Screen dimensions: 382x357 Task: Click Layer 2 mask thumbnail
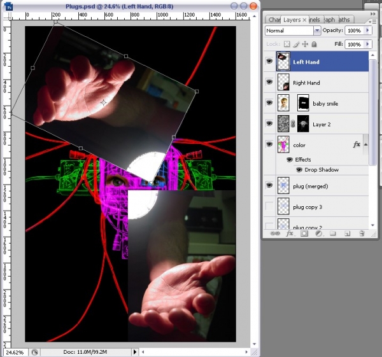pyautogui.click(x=303, y=123)
